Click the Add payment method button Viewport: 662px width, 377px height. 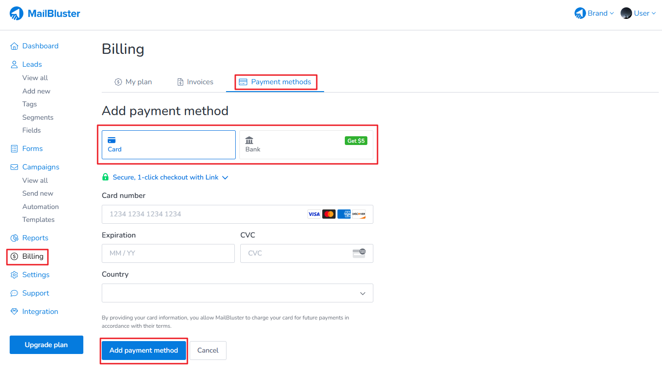point(144,350)
